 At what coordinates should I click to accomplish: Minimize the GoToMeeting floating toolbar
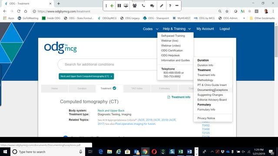click(177, 6)
